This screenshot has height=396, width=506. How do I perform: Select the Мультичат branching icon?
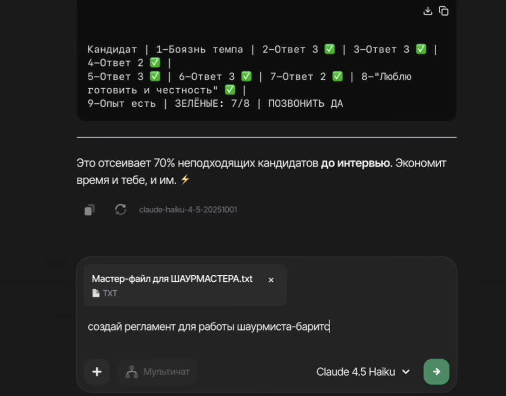pyautogui.click(x=132, y=372)
